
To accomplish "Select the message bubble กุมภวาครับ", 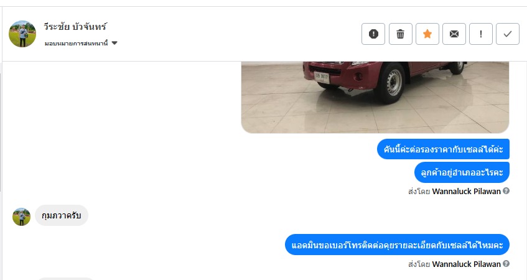I will pyautogui.click(x=62, y=215).
